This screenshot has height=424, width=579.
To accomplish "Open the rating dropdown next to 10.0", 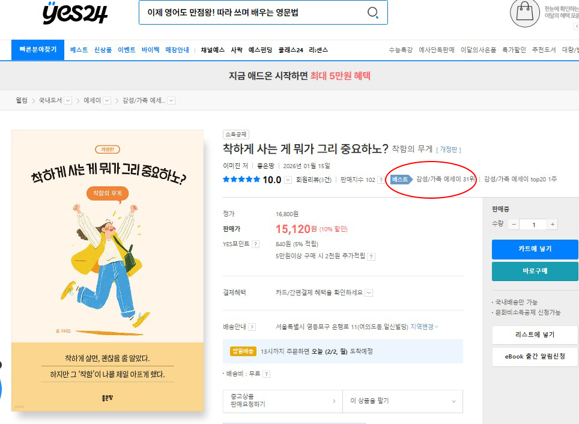I will point(288,180).
